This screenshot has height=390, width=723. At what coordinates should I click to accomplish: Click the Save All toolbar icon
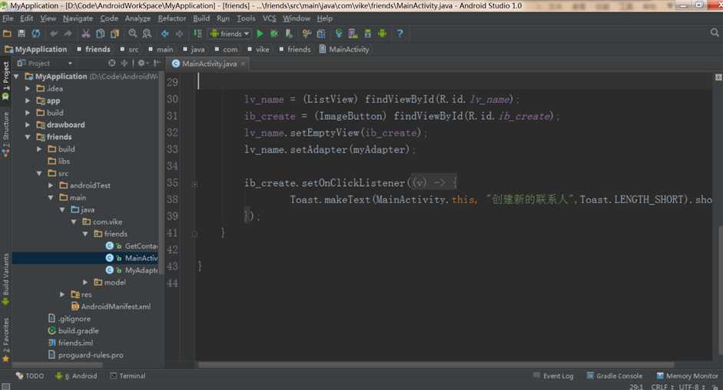point(22,33)
